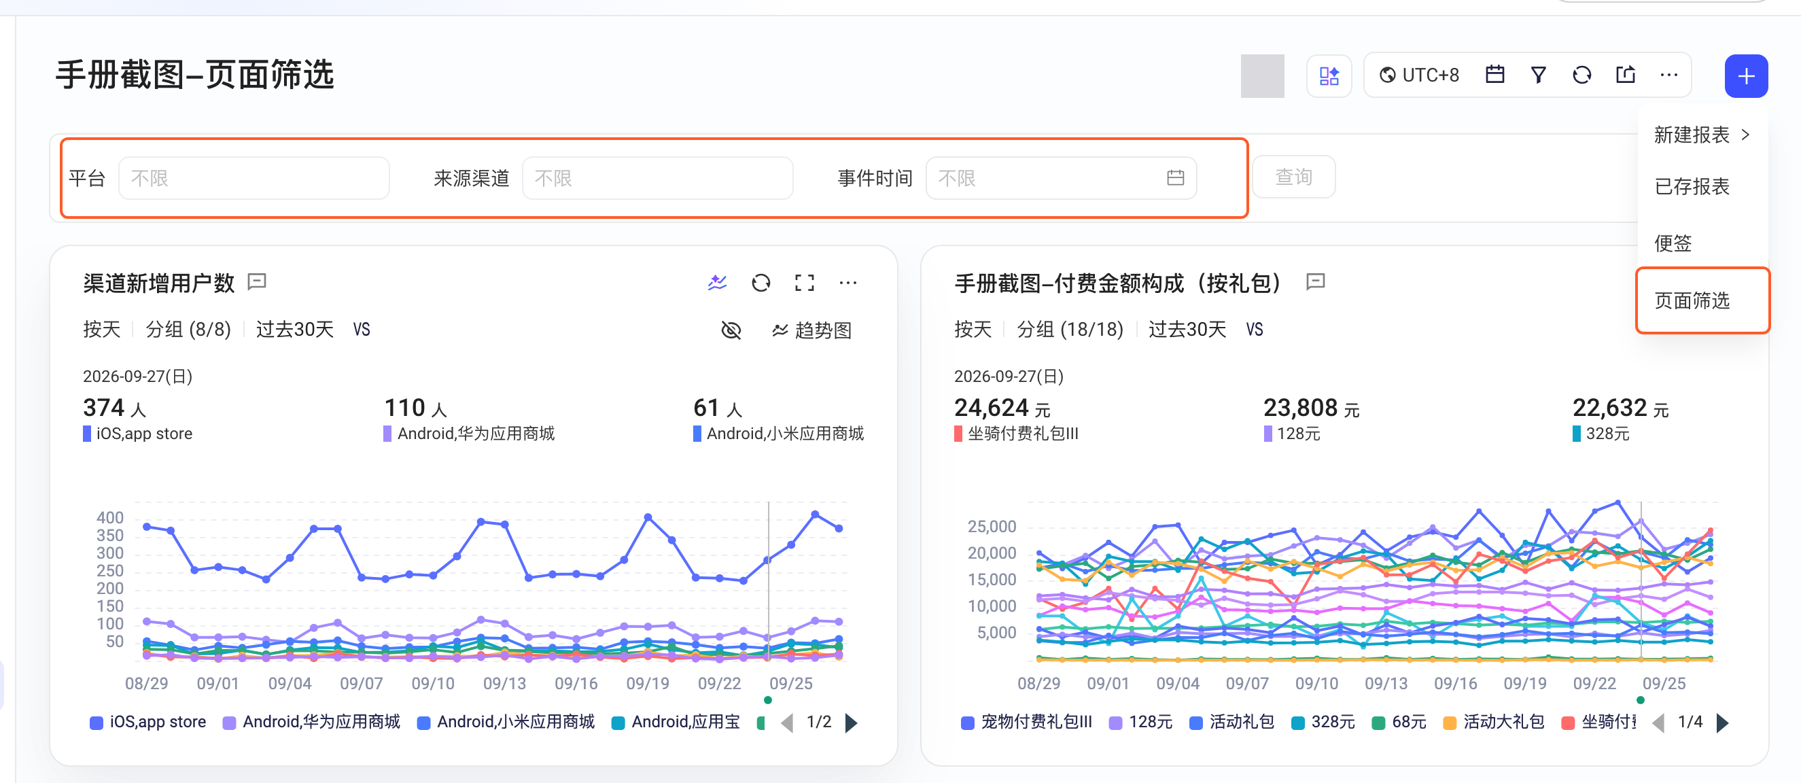Select 便签 menu item
This screenshot has width=1801, height=783.
tap(1673, 243)
